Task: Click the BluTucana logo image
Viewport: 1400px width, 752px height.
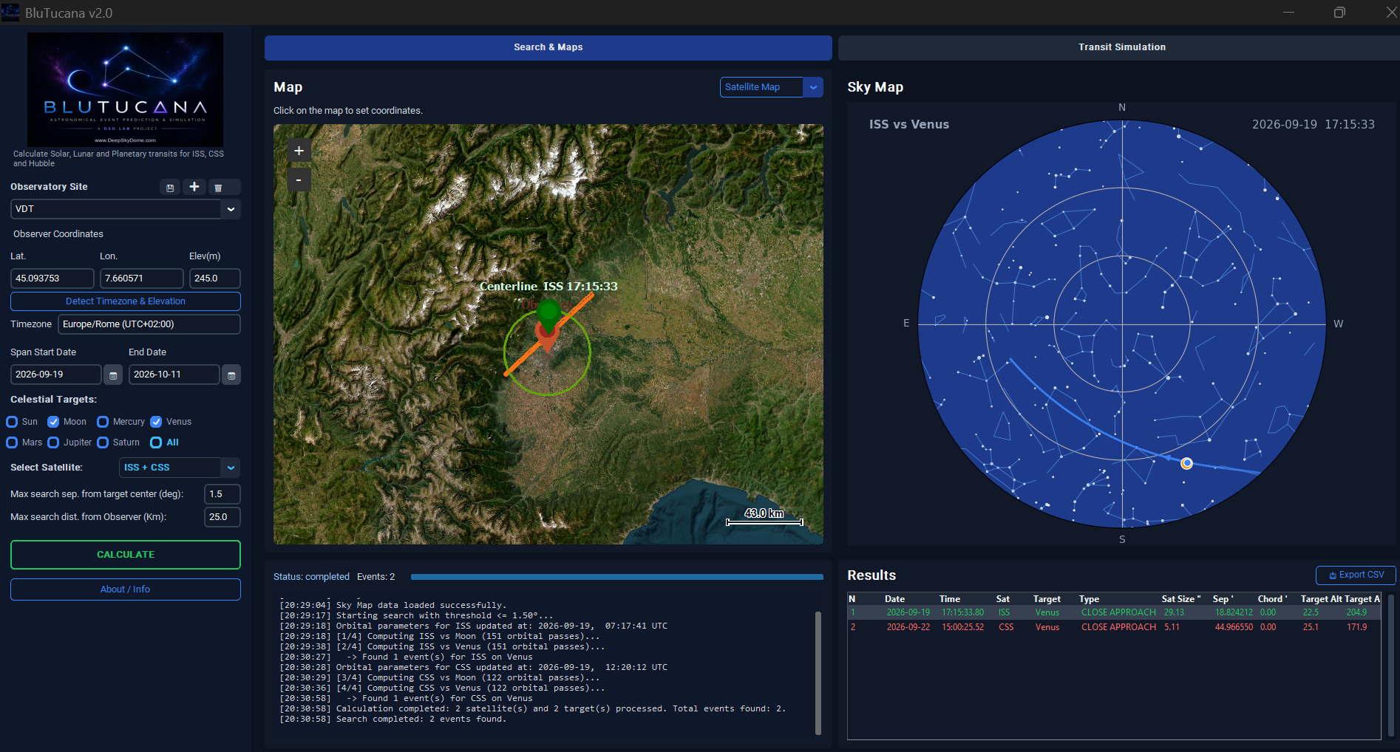Action: pos(125,89)
